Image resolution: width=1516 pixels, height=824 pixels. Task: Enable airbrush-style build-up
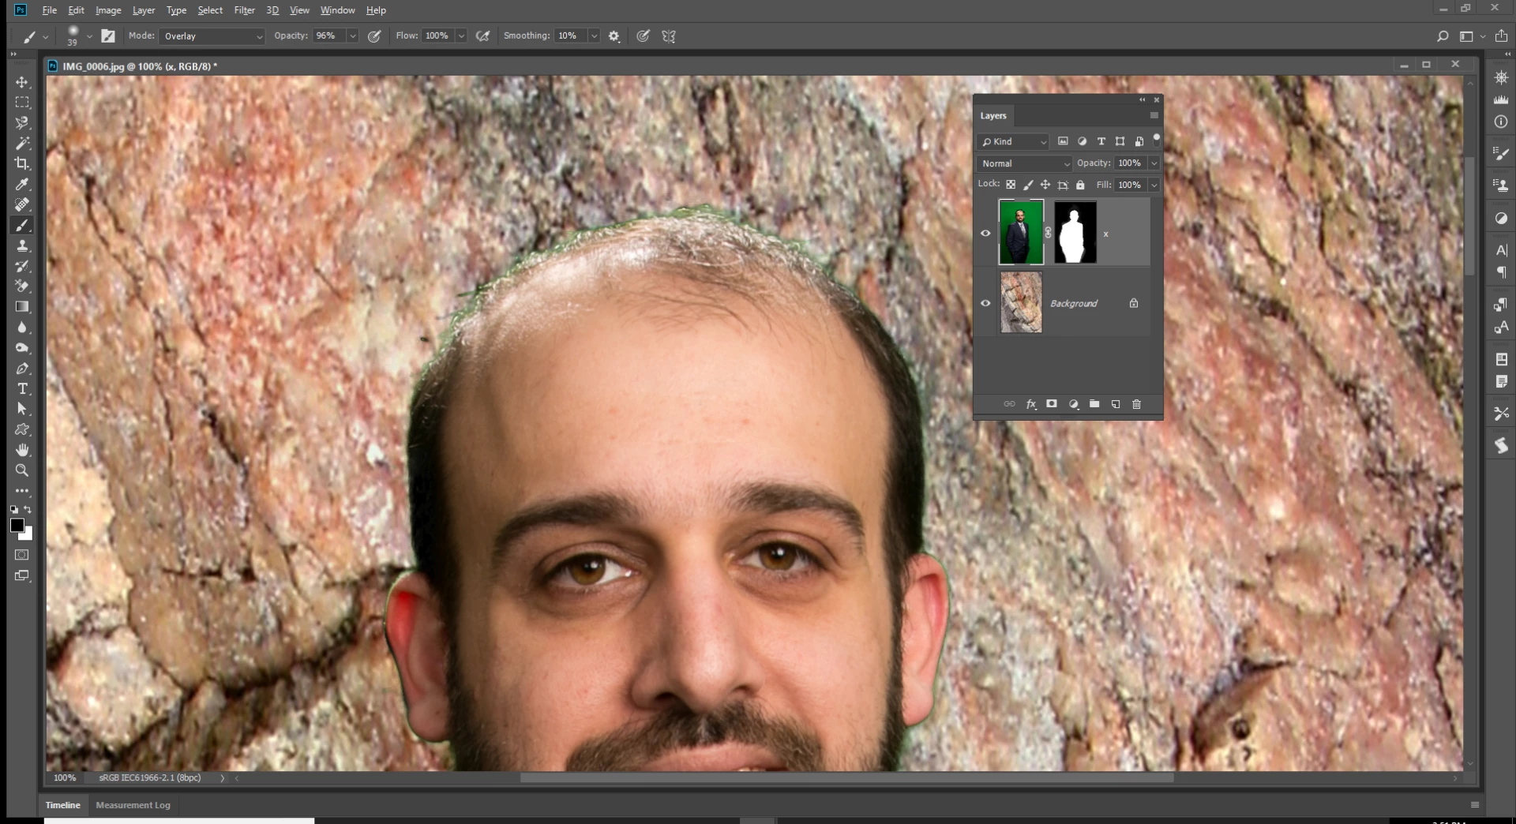(483, 36)
